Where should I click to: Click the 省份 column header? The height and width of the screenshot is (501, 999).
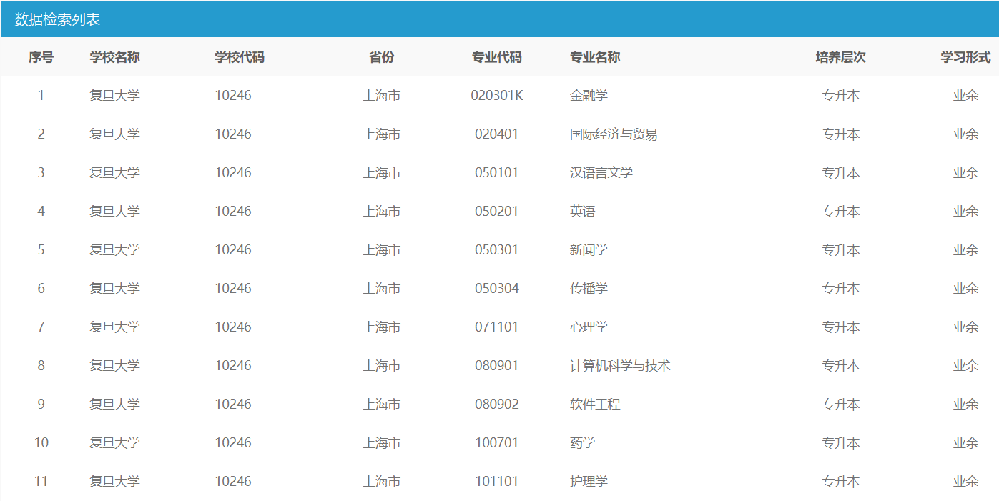[381, 57]
